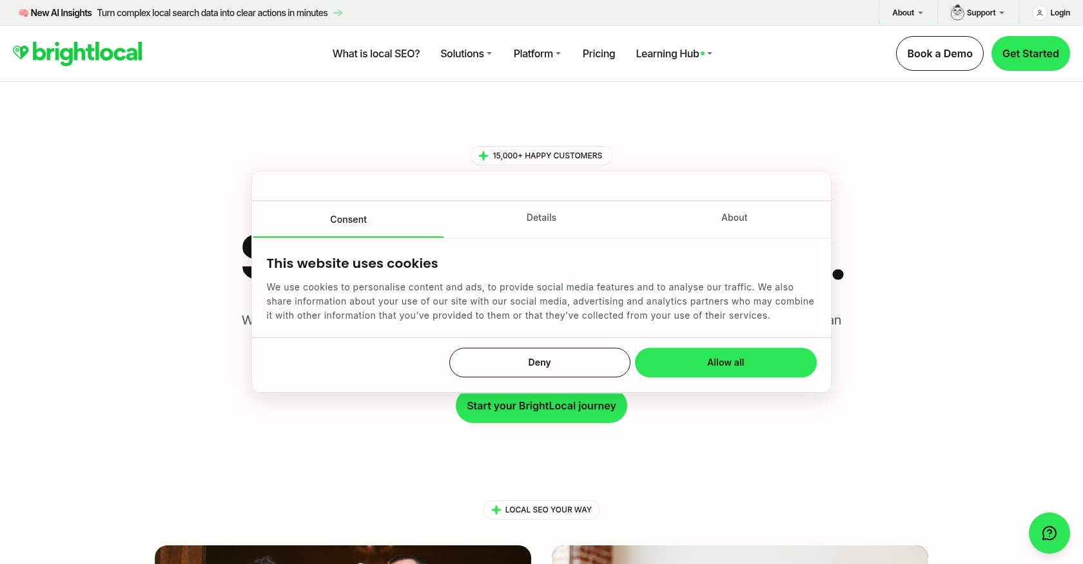The width and height of the screenshot is (1083, 564).
Task: Click the Book a Demo button
Action: pos(939,53)
